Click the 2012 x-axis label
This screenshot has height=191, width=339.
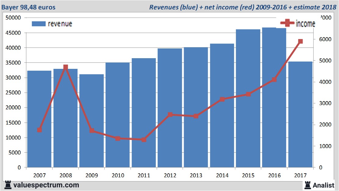tap(170, 175)
